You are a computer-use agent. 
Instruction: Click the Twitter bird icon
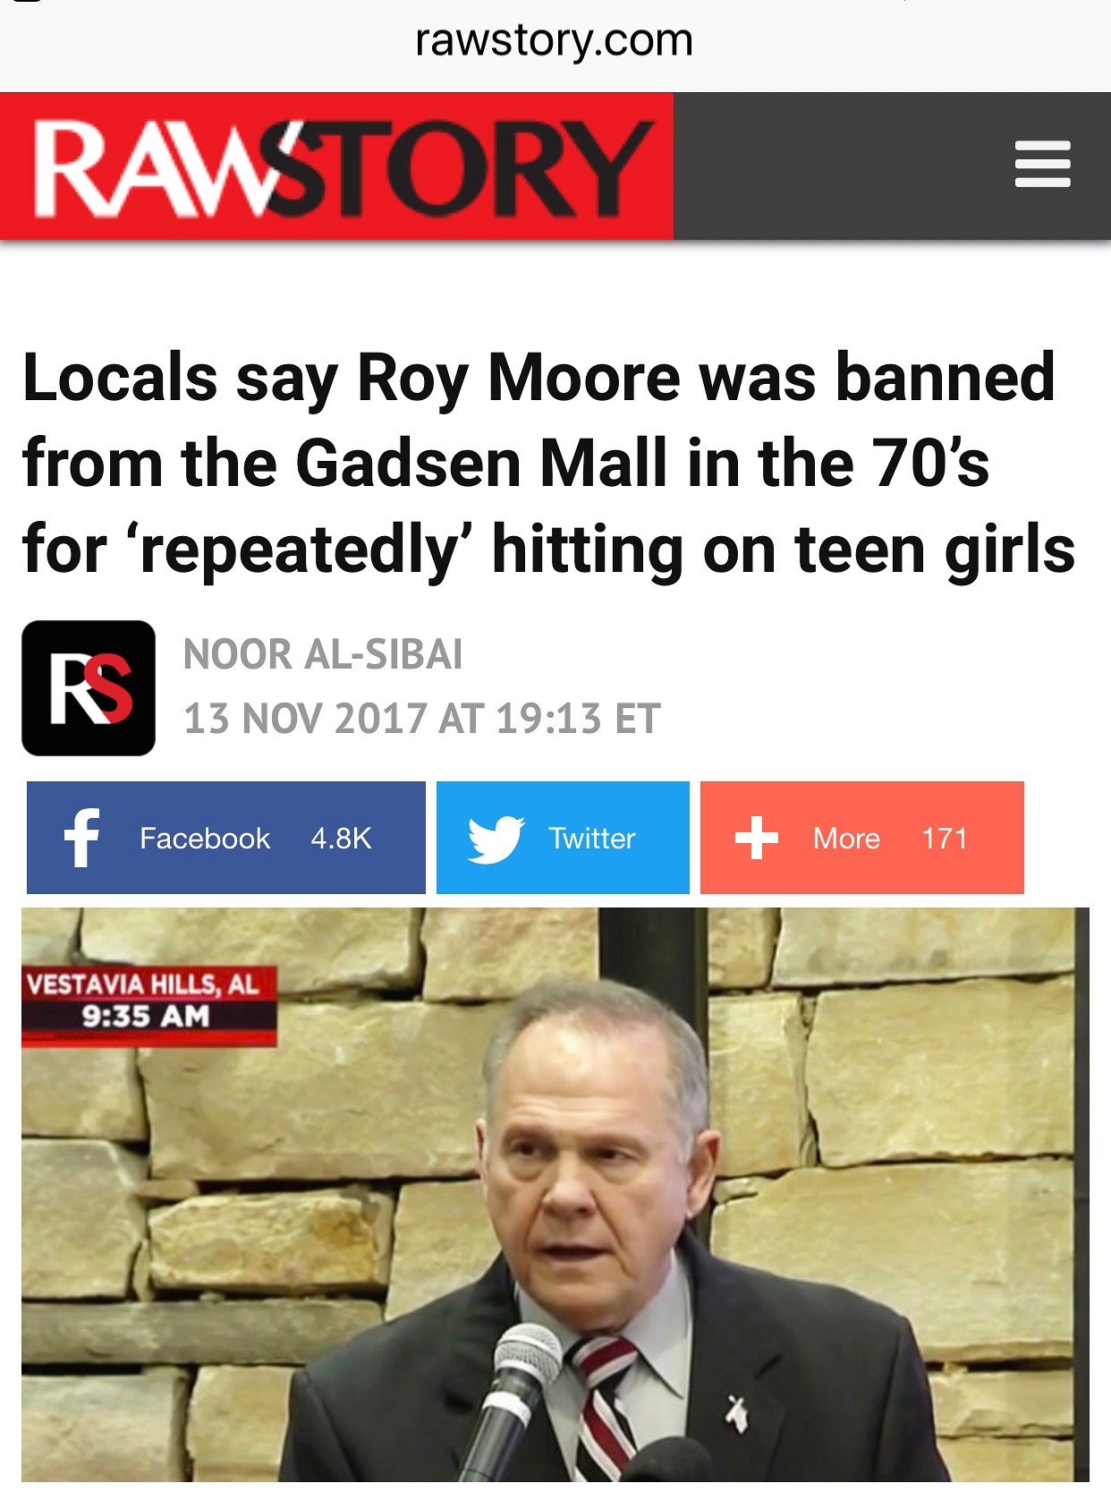tap(496, 839)
